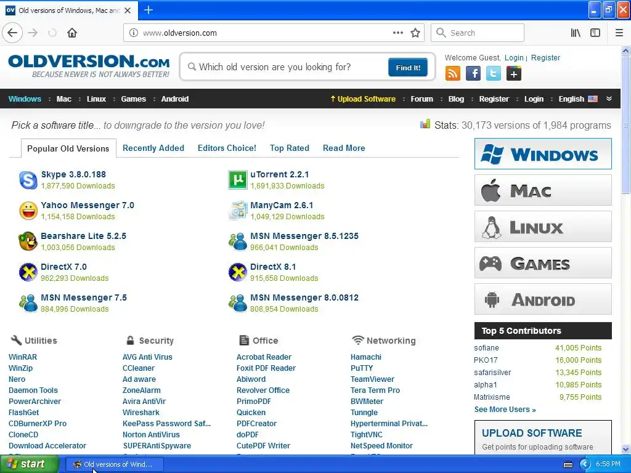Select Popular Old Versions tab
The height and width of the screenshot is (473, 631).
[68, 148]
